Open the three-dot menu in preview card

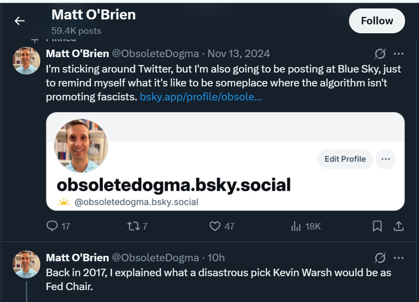386,159
